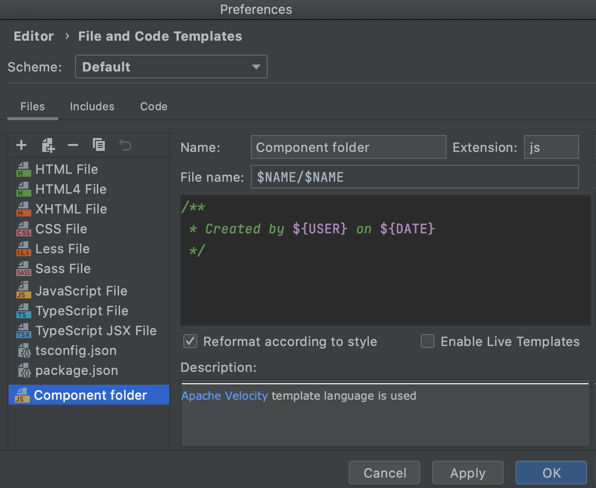Click the Reset to Default undo icon
The width and height of the screenshot is (596, 488).
[125, 145]
